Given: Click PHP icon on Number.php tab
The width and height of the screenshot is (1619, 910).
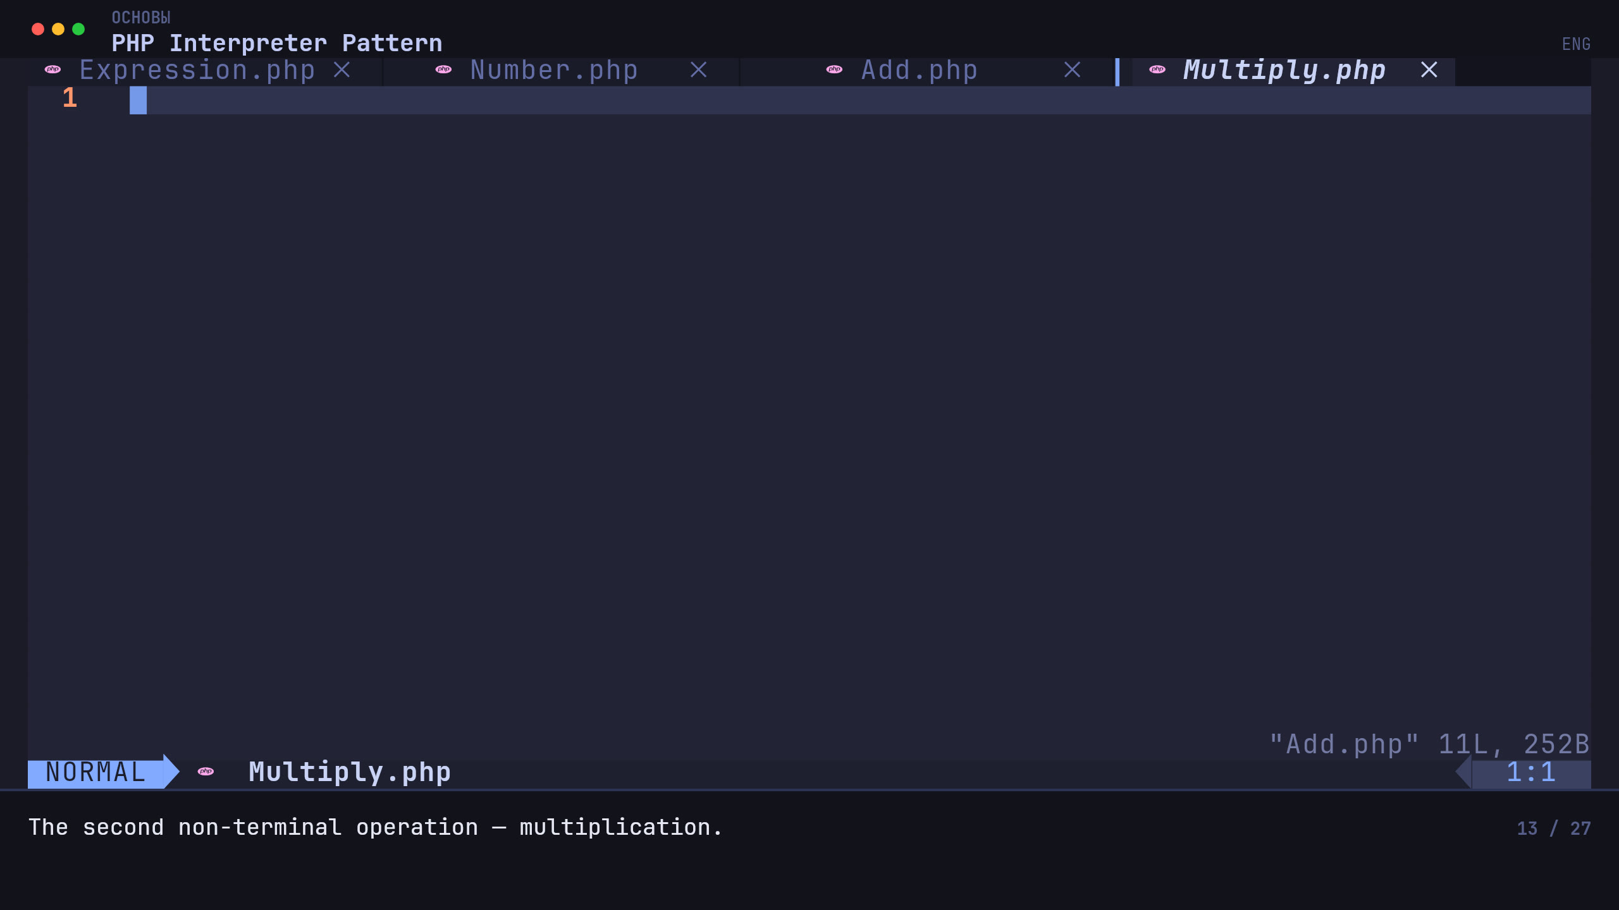Looking at the screenshot, I should [444, 70].
